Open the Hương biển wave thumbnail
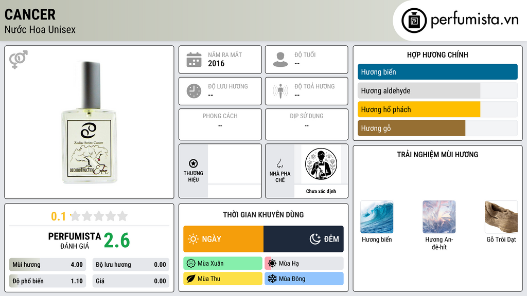527x296 pixels. 377,217
